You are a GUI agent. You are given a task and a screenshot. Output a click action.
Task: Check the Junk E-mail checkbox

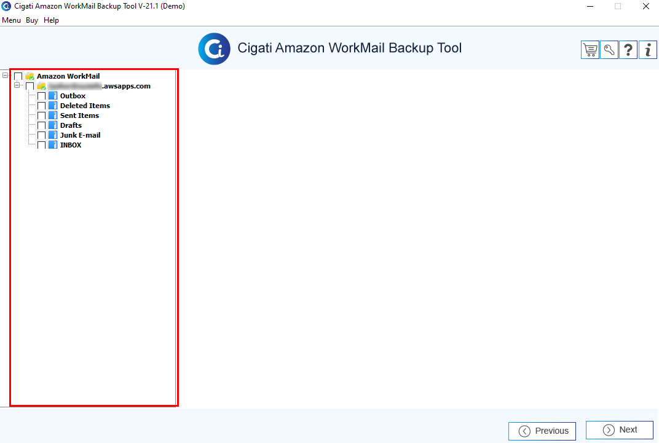click(42, 135)
